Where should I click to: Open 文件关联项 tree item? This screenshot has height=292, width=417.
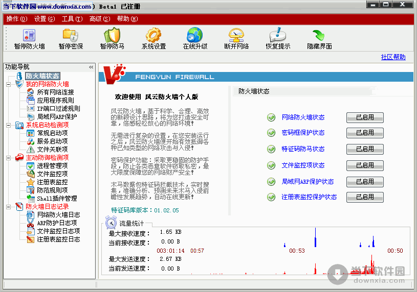pos(52,150)
